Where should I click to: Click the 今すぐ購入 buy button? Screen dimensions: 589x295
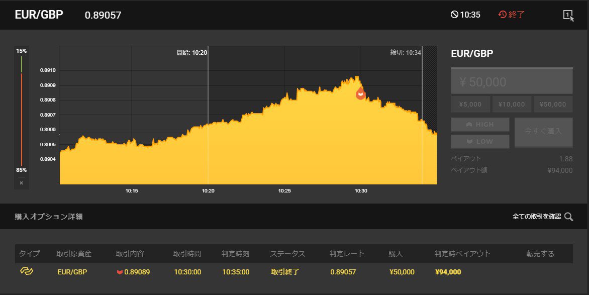(544, 132)
